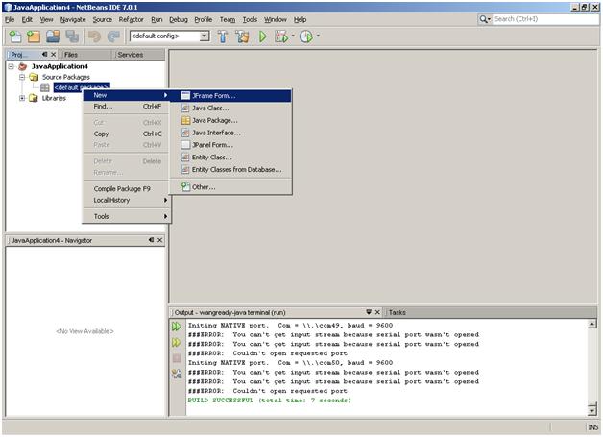The width and height of the screenshot is (603, 437).
Task: Click the Save All toolbar icon
Action: (x=72, y=36)
